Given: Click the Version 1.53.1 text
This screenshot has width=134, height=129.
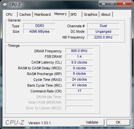Looking at the screenshot, I should 40,123.
